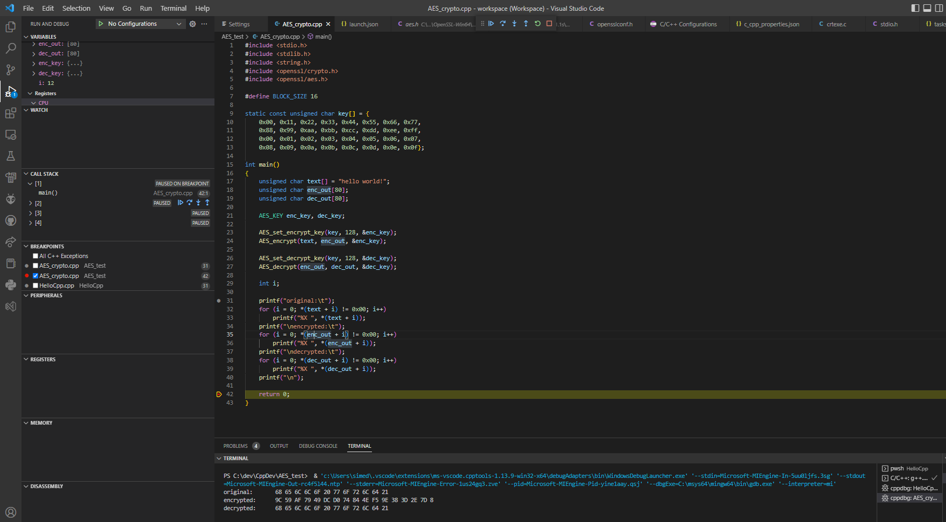946x522 pixels.
Task: Open the Search view icon
Action: click(x=10, y=48)
